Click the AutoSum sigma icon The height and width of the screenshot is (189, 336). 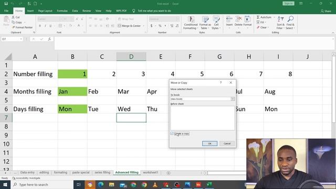258,17
